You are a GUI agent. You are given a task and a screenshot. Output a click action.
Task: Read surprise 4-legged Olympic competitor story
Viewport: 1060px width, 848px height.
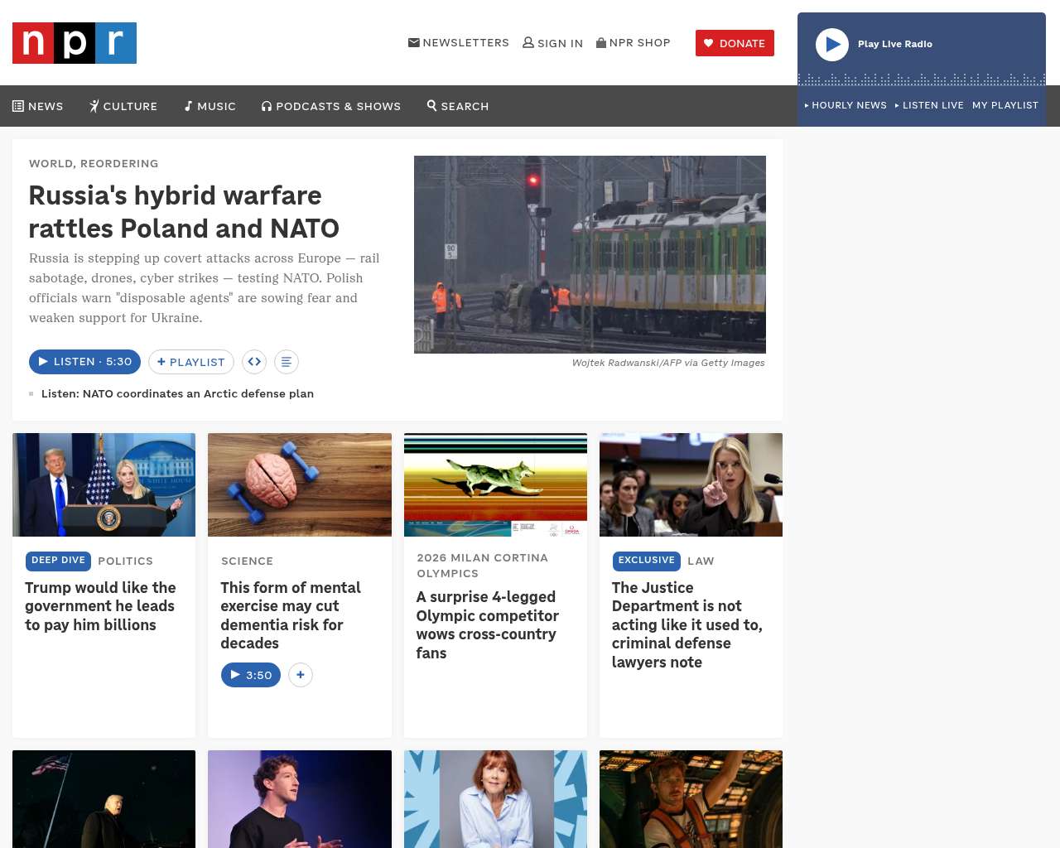pyautogui.click(x=487, y=624)
